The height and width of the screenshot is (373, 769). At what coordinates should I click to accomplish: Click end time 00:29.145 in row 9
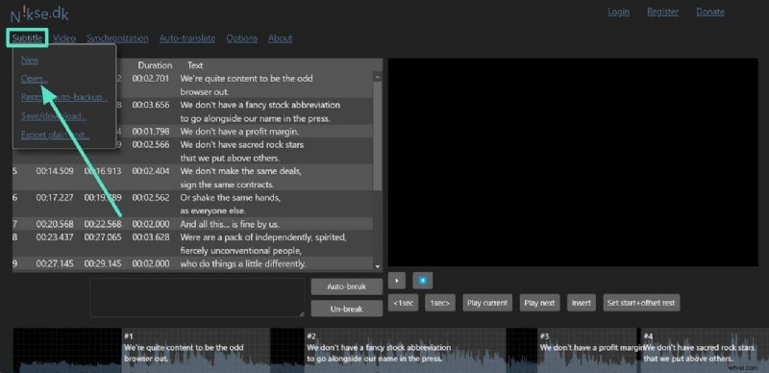click(103, 264)
